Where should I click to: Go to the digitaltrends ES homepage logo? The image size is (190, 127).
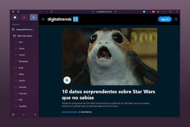(63, 19)
